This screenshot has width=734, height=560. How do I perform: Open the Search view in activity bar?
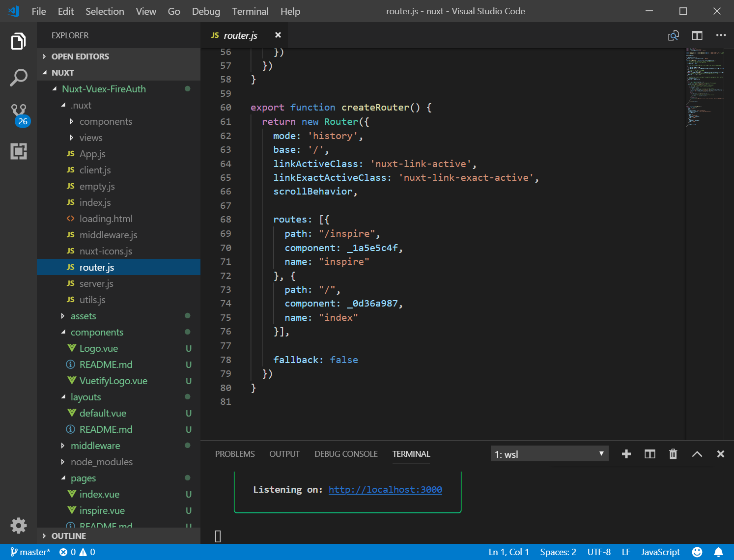19,78
